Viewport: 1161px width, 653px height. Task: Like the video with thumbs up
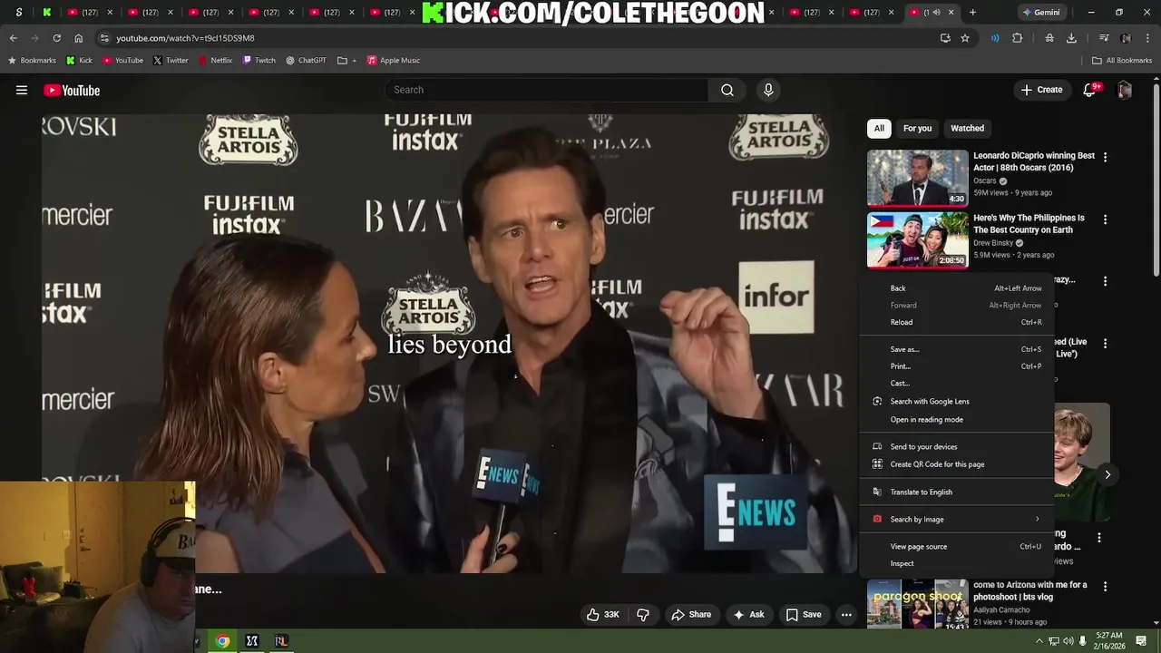[x=603, y=615]
